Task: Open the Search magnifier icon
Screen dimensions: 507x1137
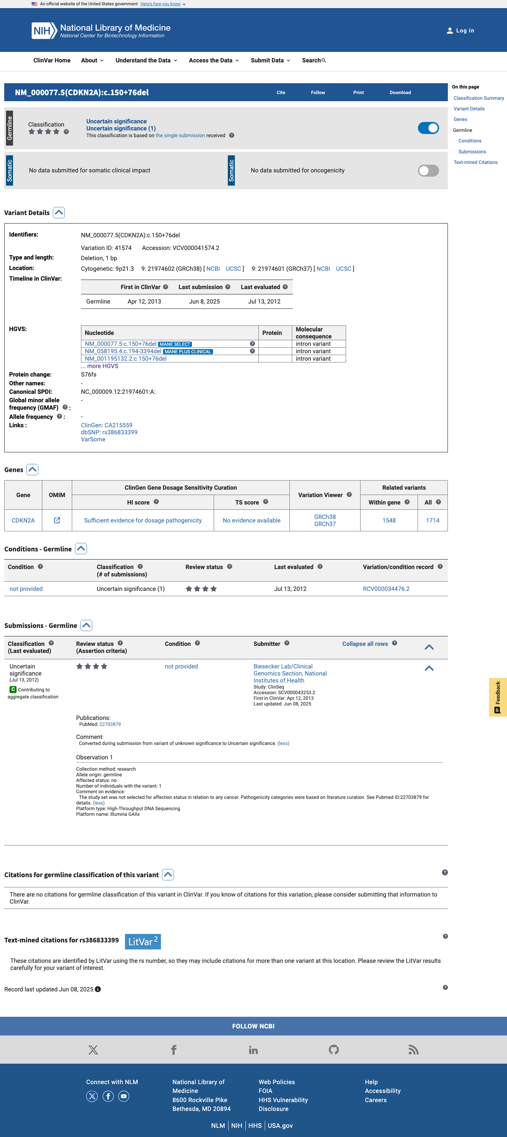Action: tap(324, 61)
